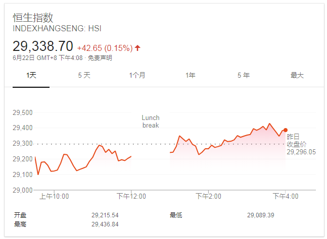
Task: Open the 免责声明 disclaimer link
Action: tap(100, 58)
